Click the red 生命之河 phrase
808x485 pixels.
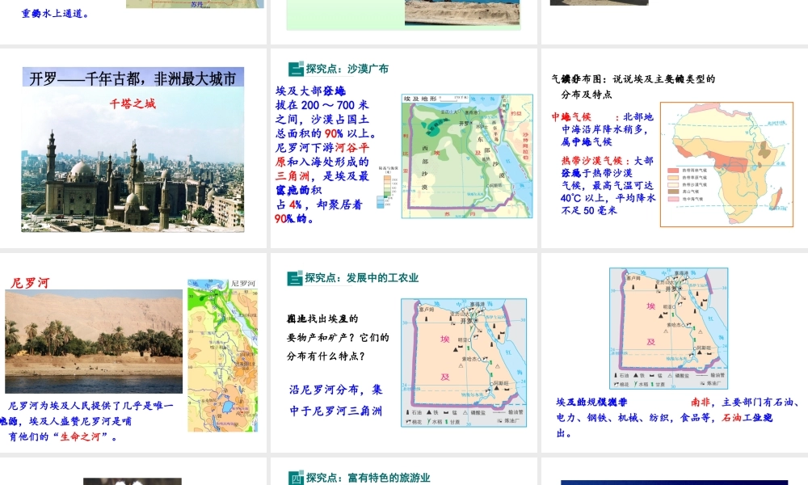79,436
